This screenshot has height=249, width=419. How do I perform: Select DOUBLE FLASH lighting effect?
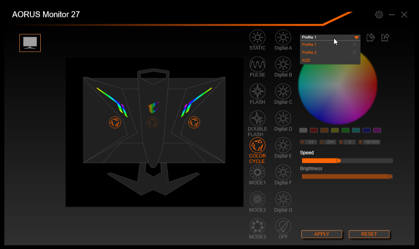click(257, 118)
